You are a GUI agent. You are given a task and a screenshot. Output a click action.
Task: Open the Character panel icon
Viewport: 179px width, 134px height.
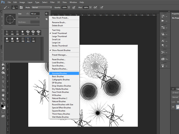(x=163, y=41)
